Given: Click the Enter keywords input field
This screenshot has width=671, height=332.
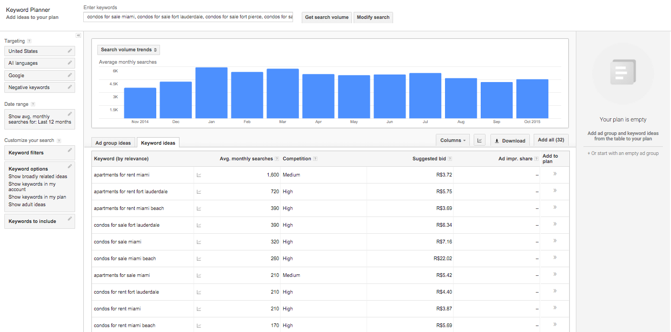Looking at the screenshot, I should pos(189,17).
